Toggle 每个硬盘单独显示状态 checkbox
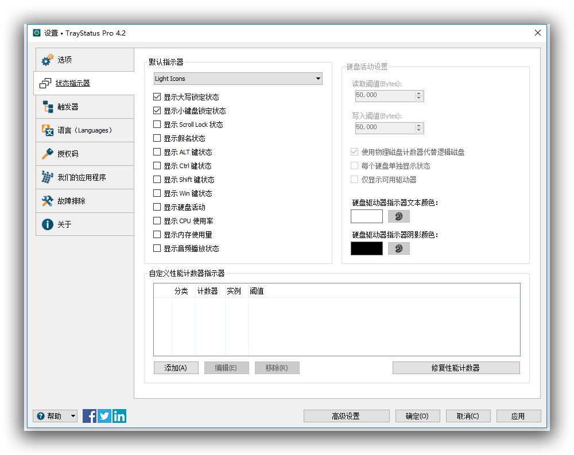Viewport: 574px width, 455px height. 354,166
